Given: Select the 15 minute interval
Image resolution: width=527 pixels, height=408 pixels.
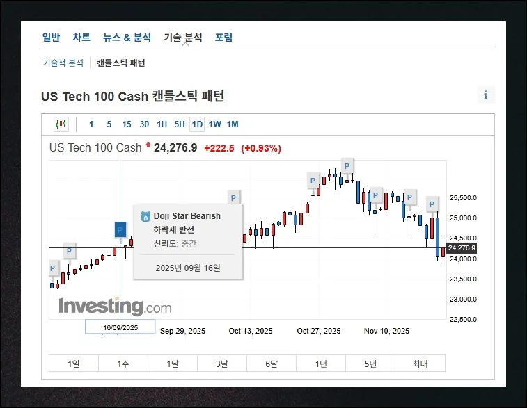Looking at the screenshot, I should click(126, 124).
